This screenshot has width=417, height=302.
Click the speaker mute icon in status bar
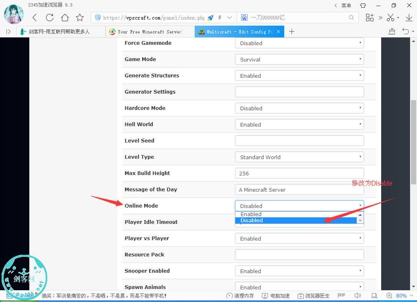point(358,295)
